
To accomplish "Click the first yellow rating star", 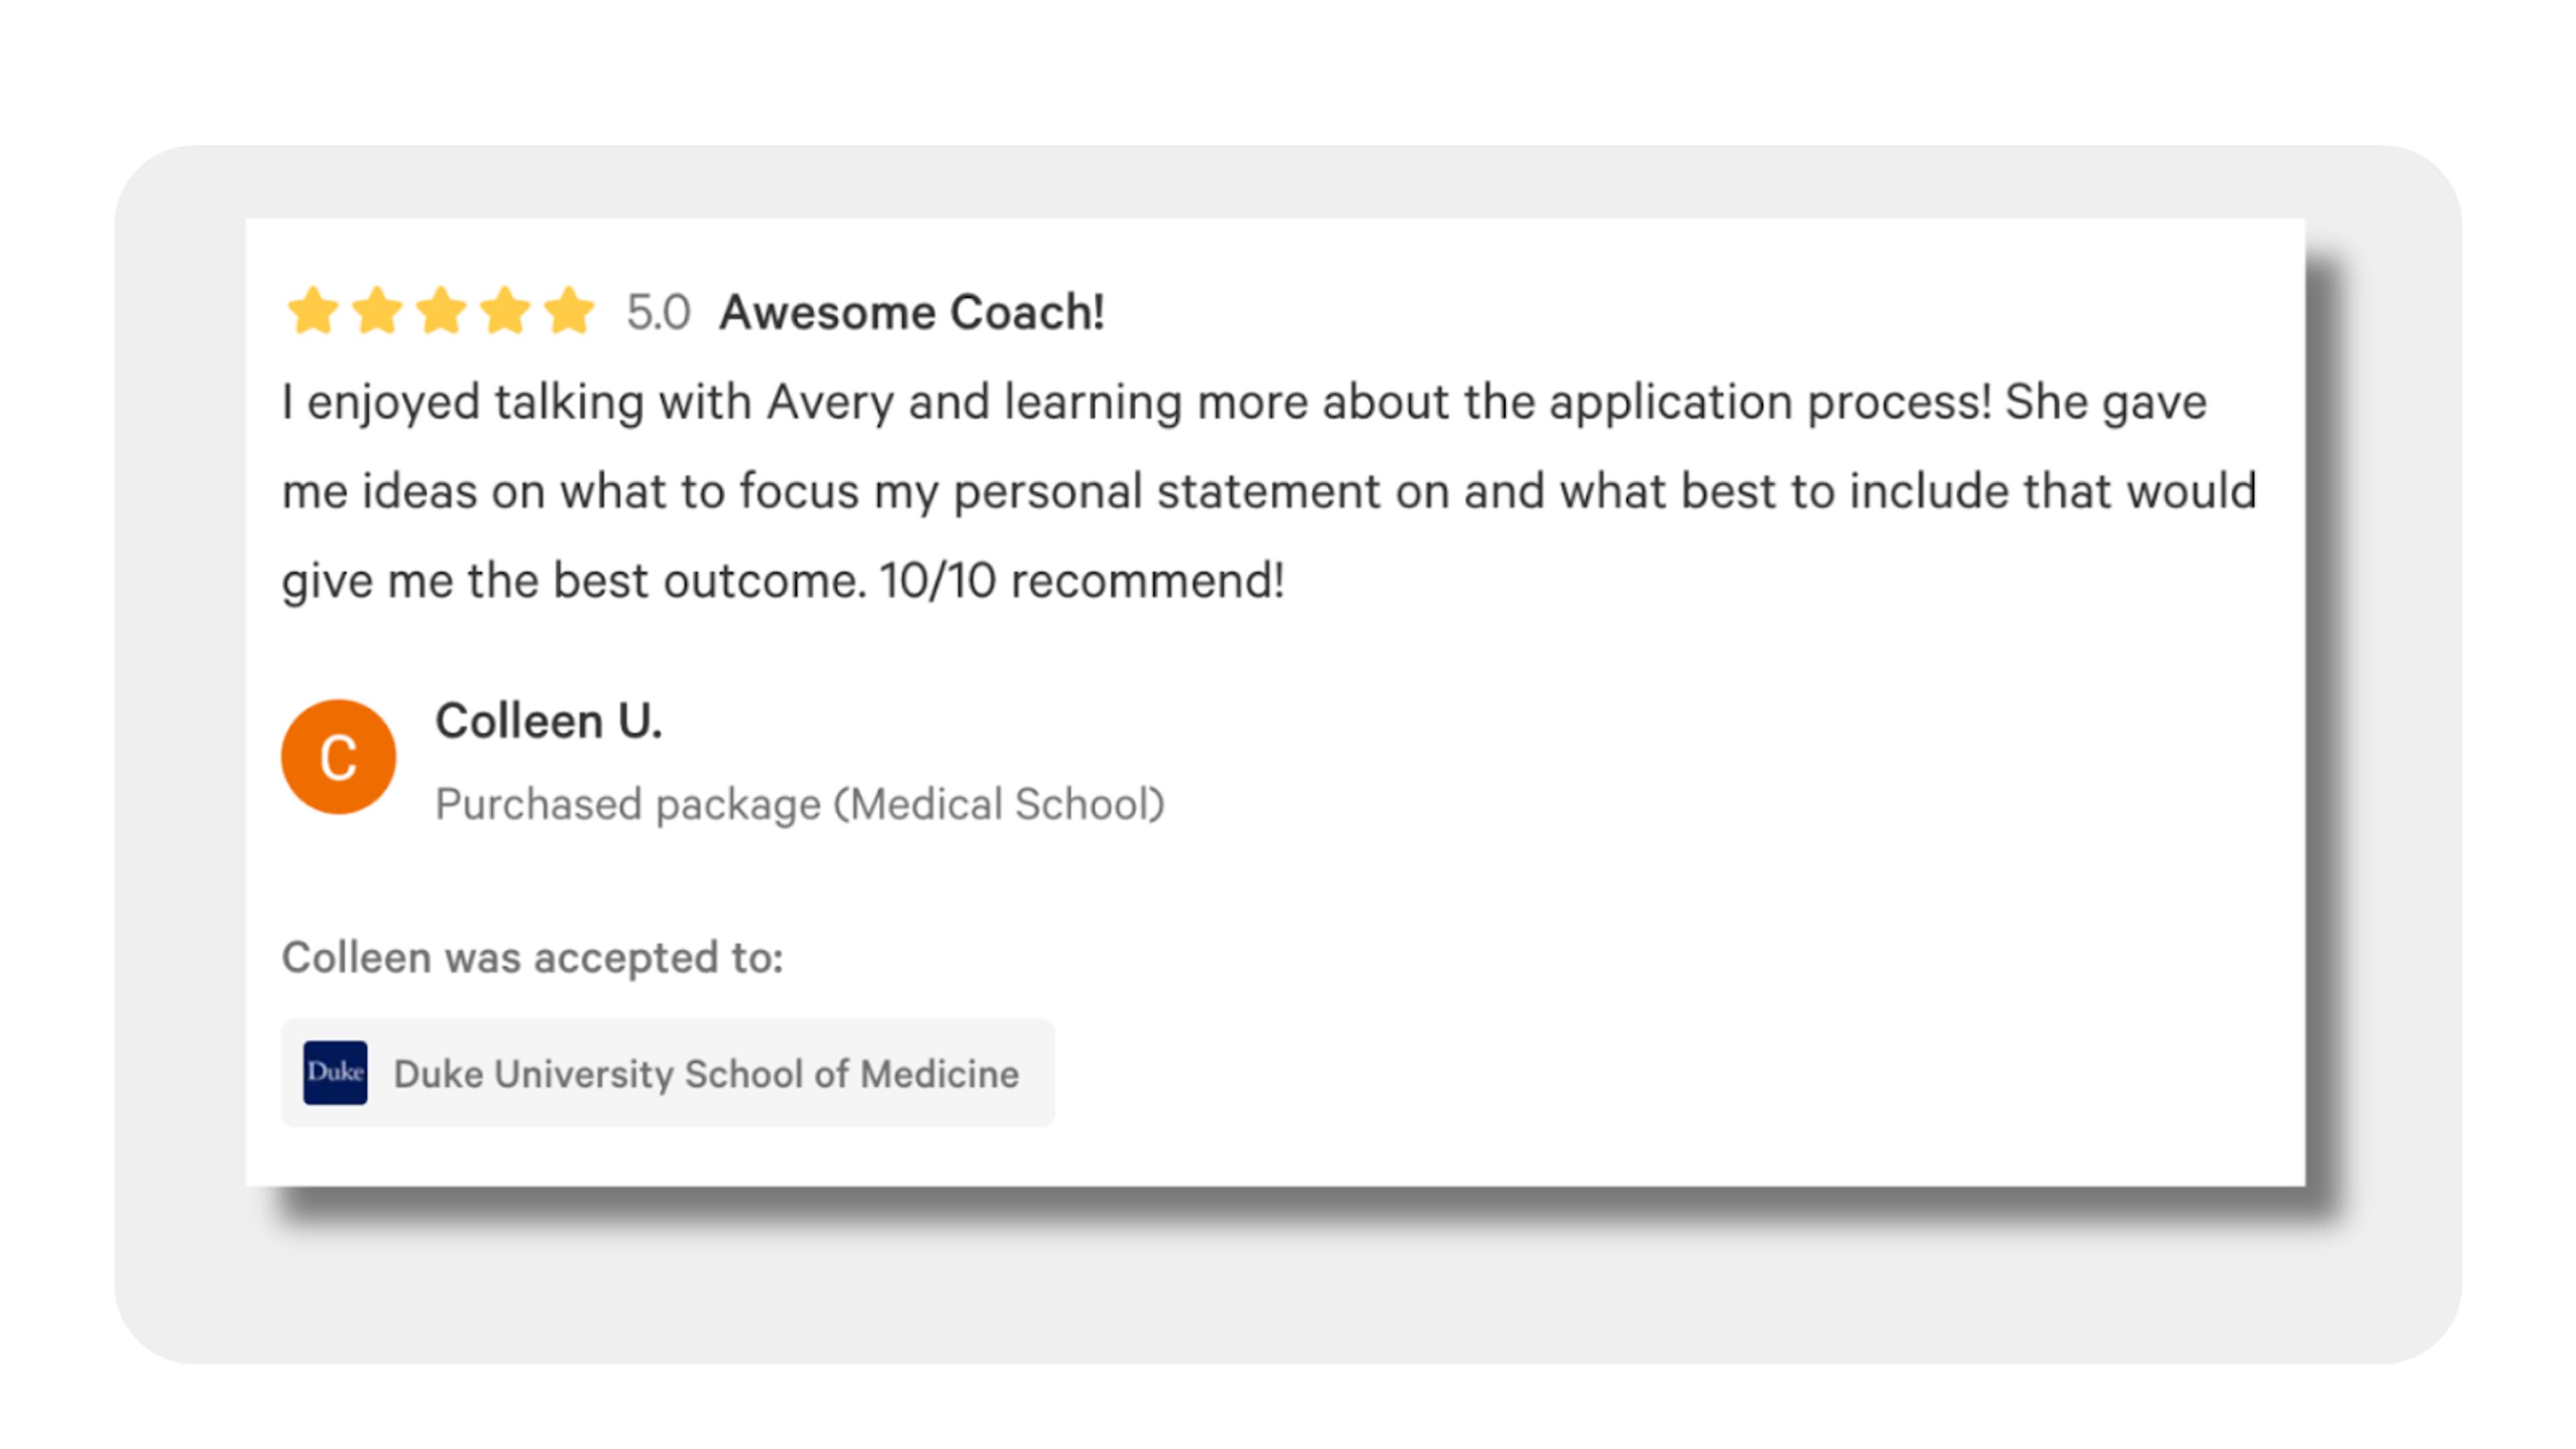I will tap(313, 311).
